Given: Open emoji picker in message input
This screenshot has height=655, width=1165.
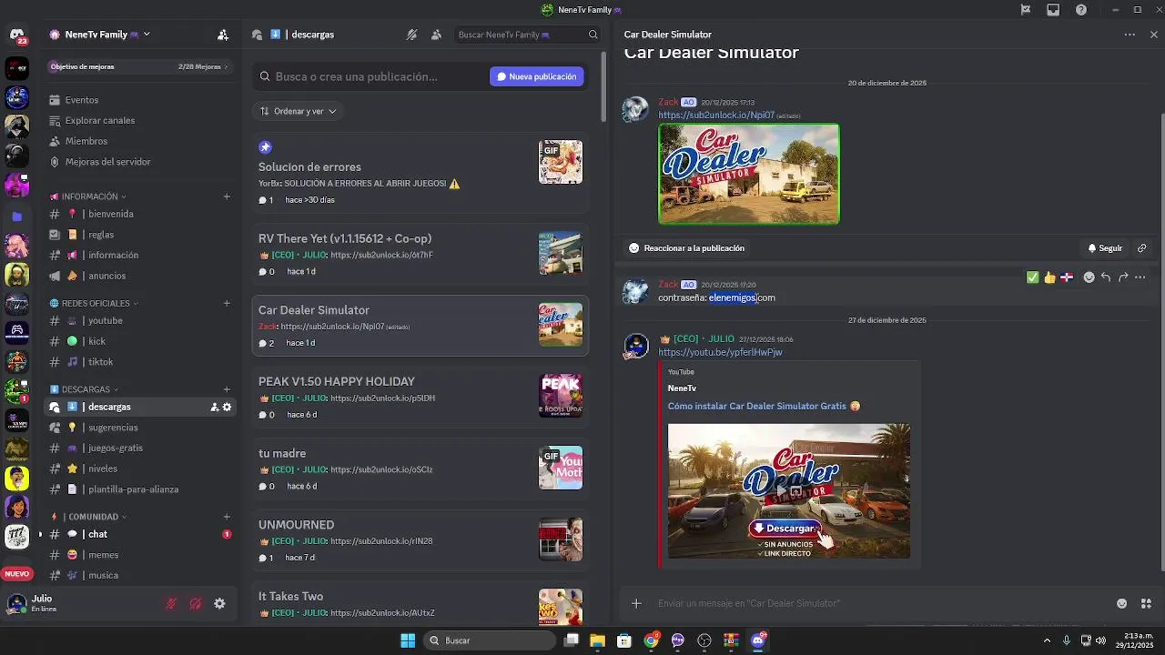Looking at the screenshot, I should [x=1121, y=603].
